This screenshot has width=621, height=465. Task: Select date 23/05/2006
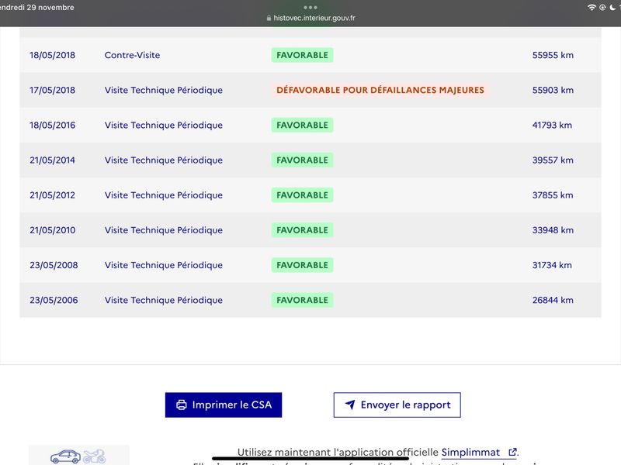point(54,300)
